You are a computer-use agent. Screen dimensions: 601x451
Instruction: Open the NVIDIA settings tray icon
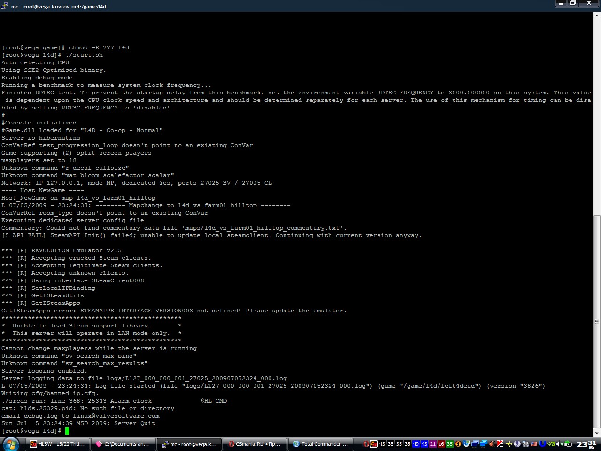[551, 444]
